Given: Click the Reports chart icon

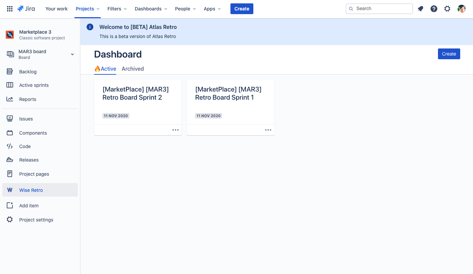Looking at the screenshot, I should [x=10, y=99].
